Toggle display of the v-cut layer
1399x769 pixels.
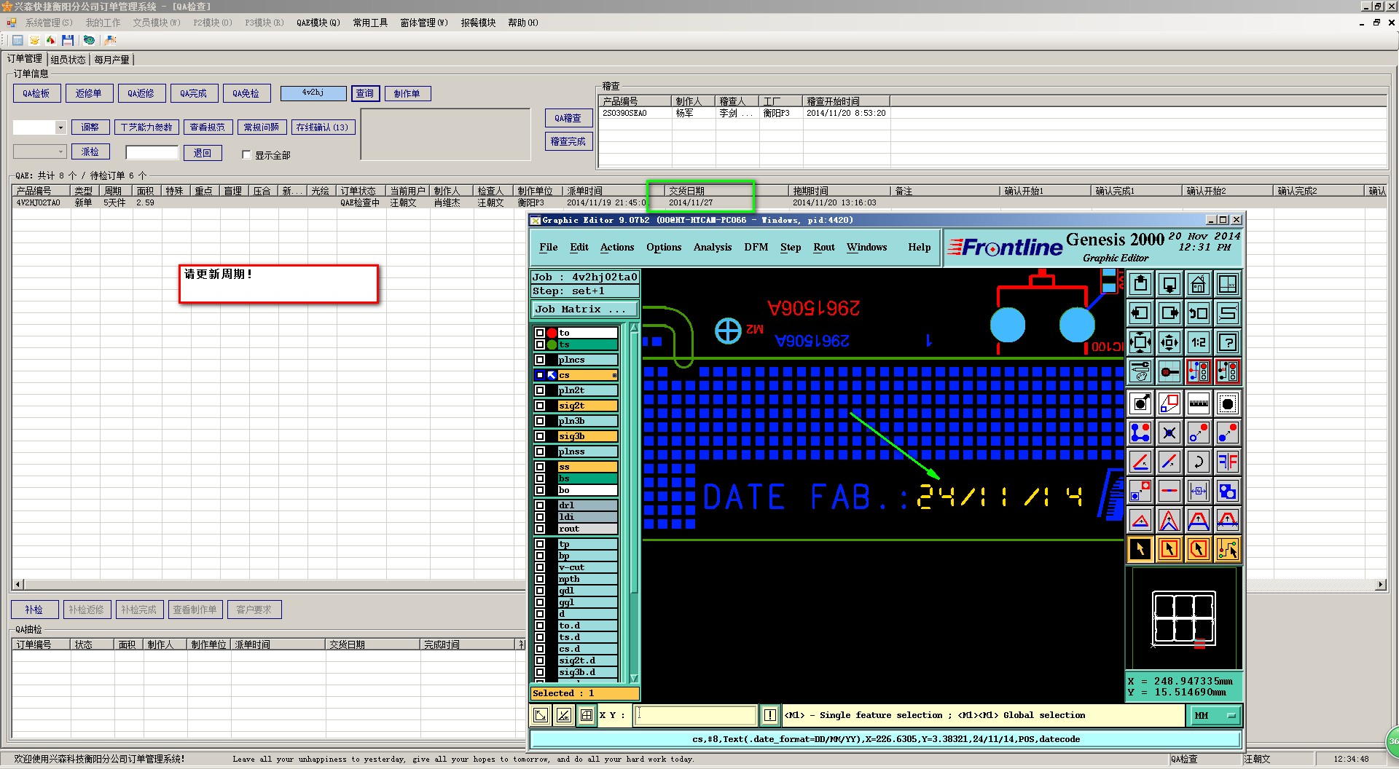click(x=540, y=567)
